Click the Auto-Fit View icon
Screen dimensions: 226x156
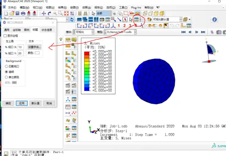pyautogui.click(x=66, y=13)
